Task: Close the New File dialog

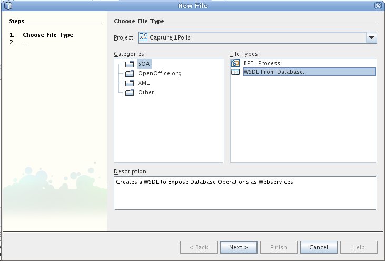Action: click(x=378, y=6)
